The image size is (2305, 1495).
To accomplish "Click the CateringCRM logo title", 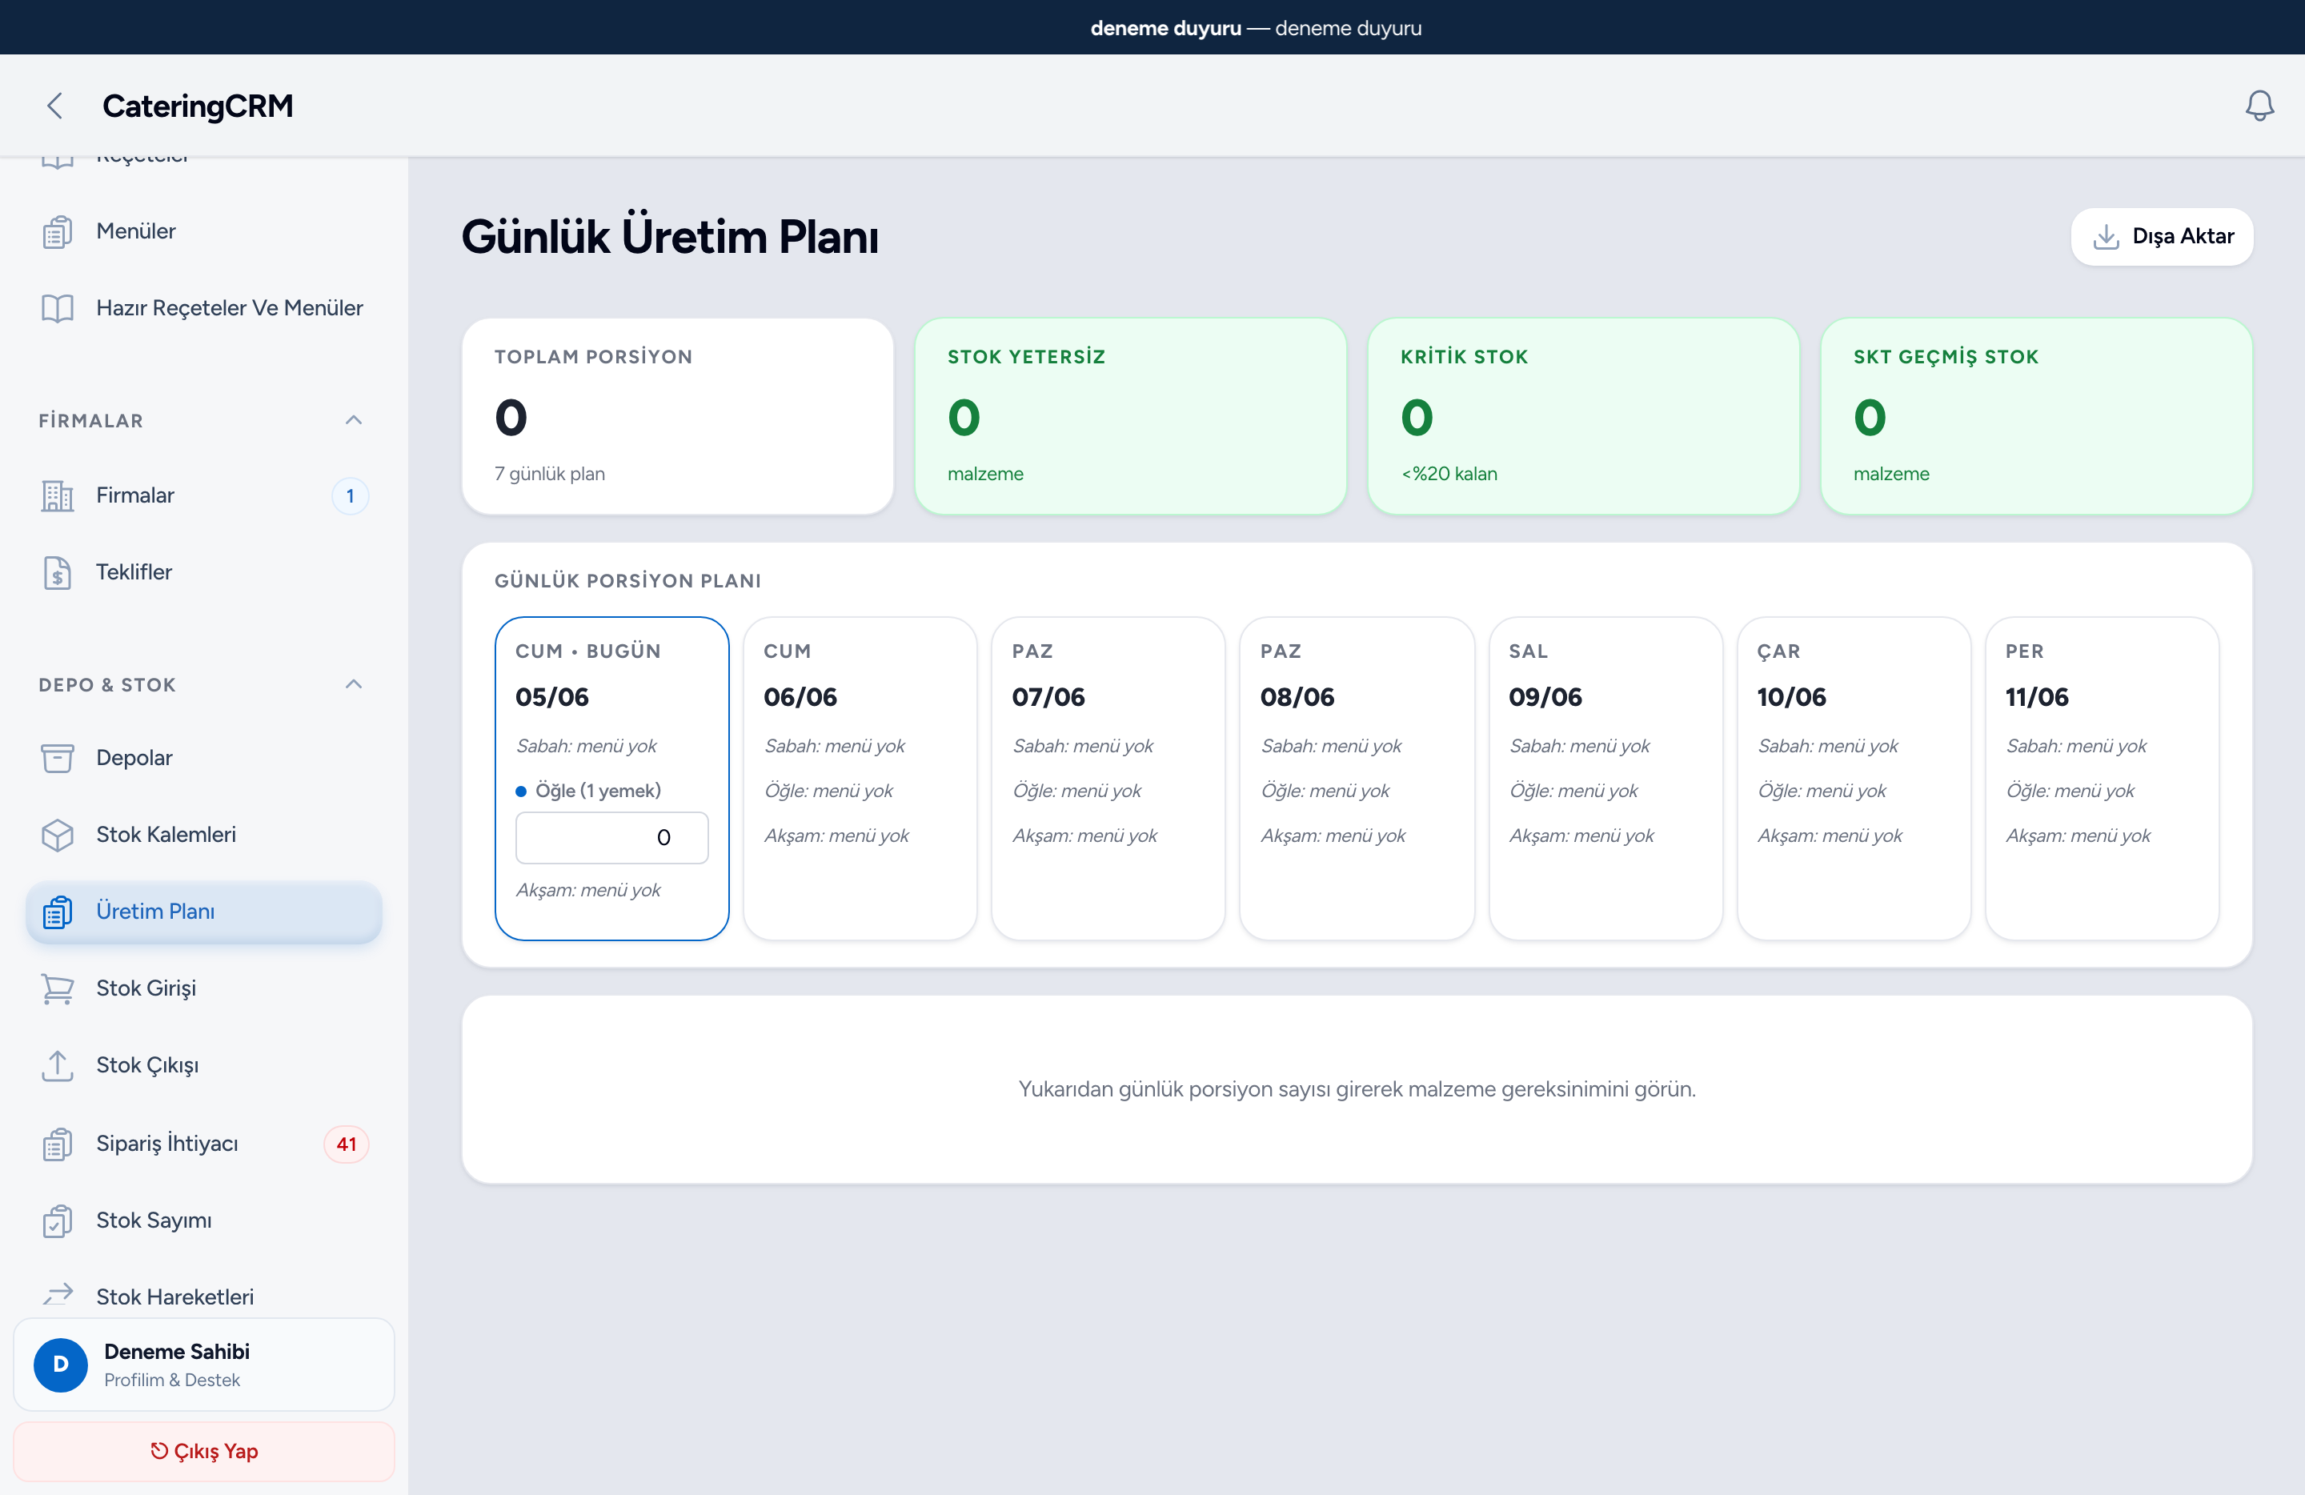I will (198, 106).
